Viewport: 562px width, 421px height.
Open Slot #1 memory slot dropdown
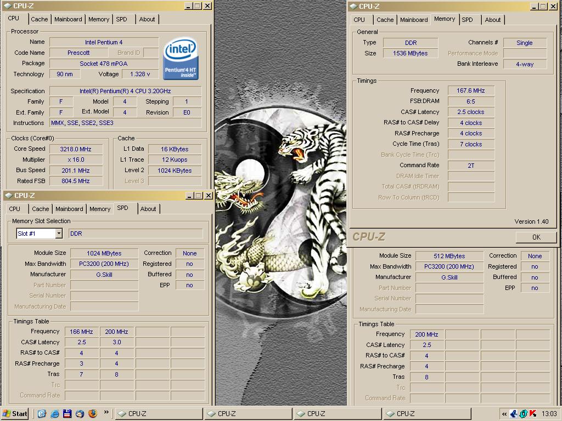pos(59,234)
